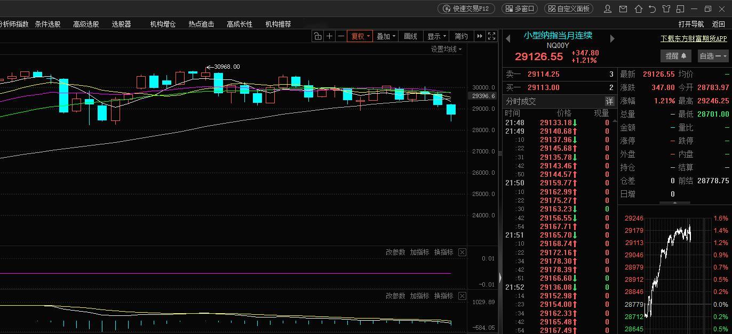Click 换指标 in the lower indicator panel

443,296
